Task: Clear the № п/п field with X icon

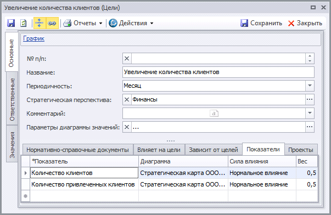Action: [x=127, y=59]
